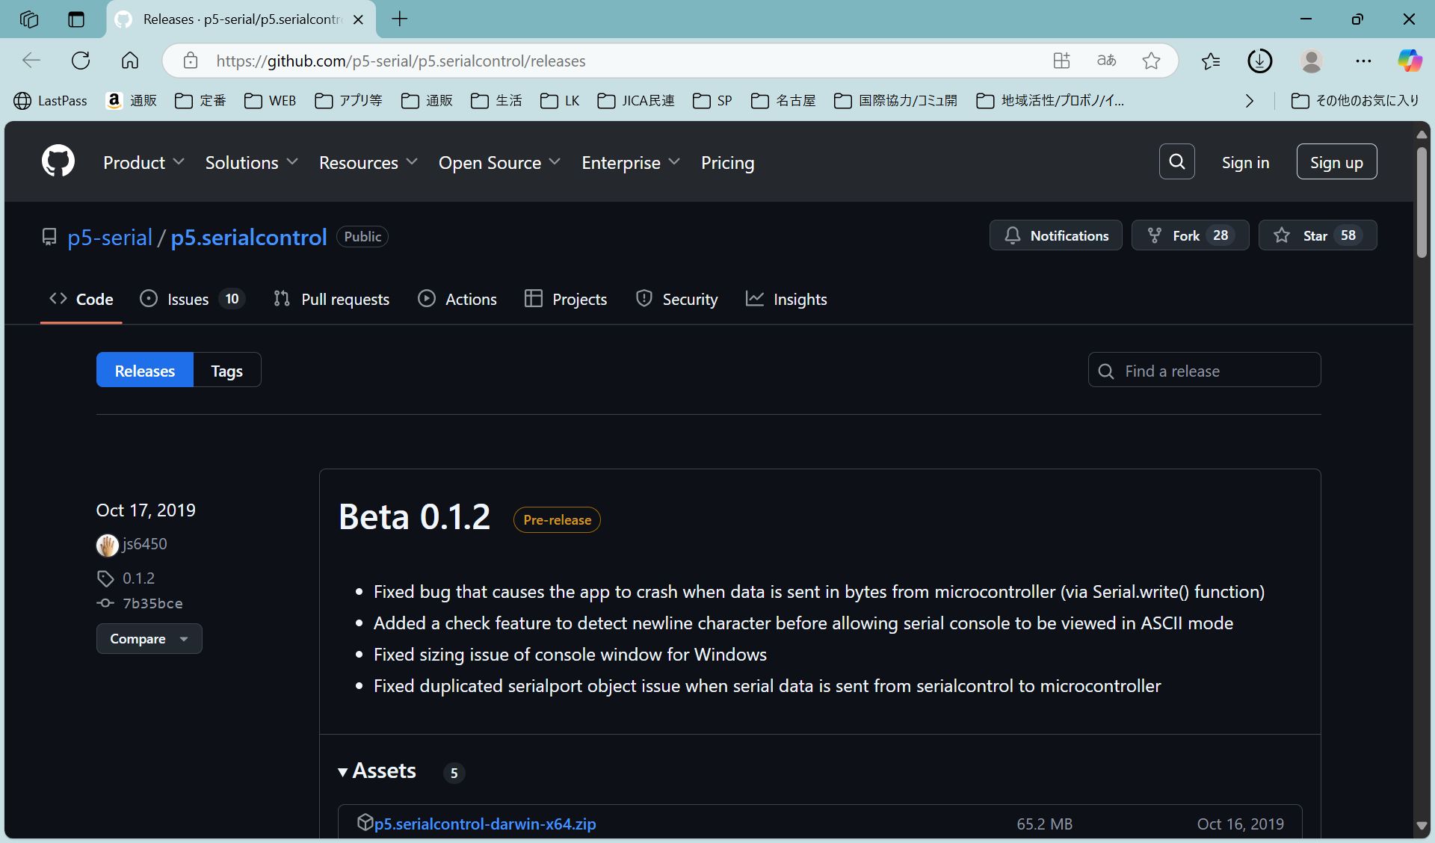The height and width of the screenshot is (843, 1435).
Task: Collapse the Assets section
Action: coord(377,771)
